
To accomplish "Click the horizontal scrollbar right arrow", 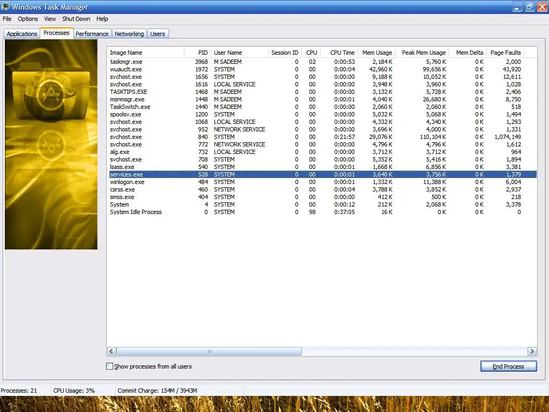I will point(532,351).
